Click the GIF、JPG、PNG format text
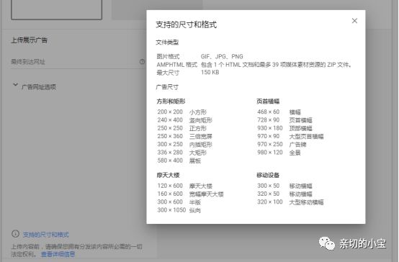Viewport: 399px width, 262px height. point(222,56)
